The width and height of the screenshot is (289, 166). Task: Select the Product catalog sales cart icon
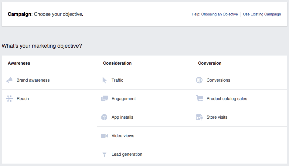pos(199,99)
